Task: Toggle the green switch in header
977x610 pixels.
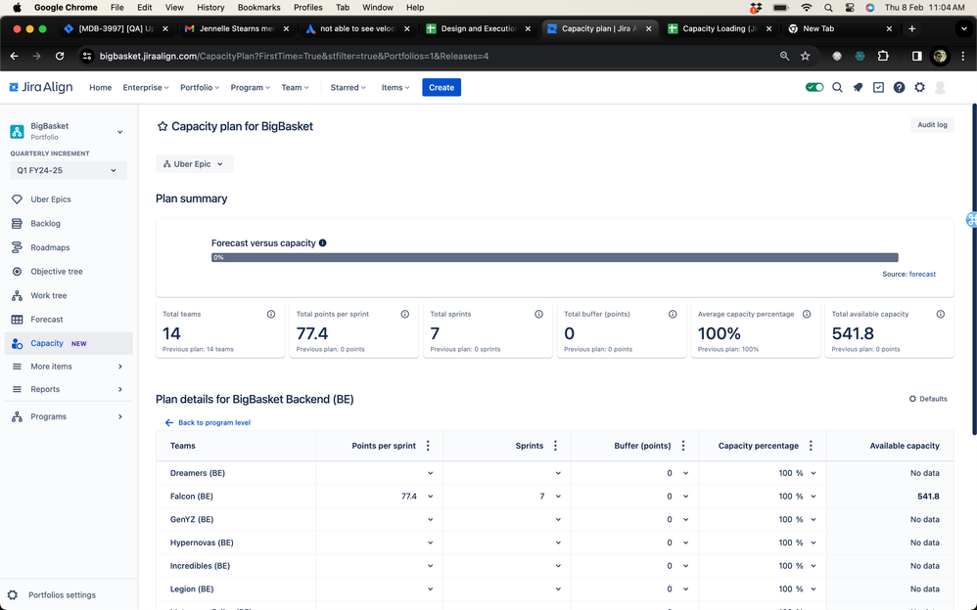Action: pos(814,87)
